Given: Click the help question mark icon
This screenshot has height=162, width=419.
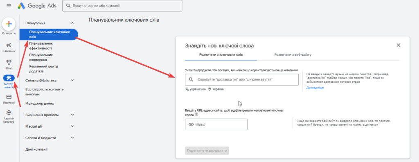Looking at the screenshot, I should click(197, 114).
